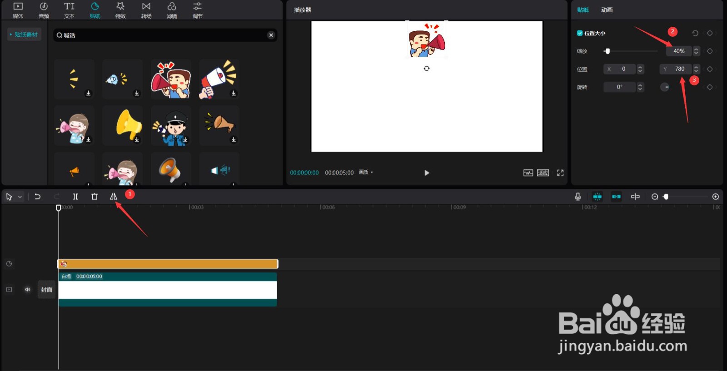Image resolution: width=727 pixels, height=371 pixels.
Task: Select the orange-gray megaphone sticker
Action: (x=171, y=169)
